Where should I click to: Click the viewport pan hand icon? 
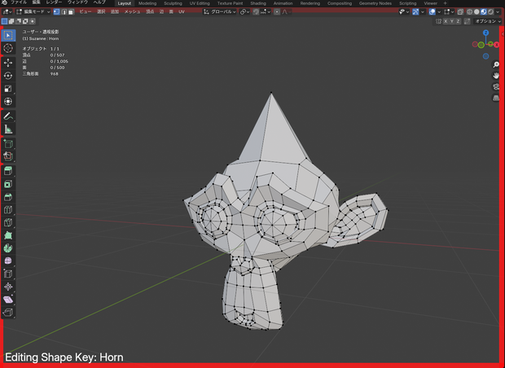coord(496,76)
